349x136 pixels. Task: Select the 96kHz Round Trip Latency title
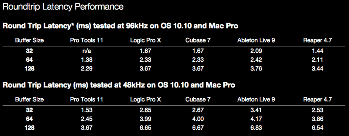pyautogui.click(x=121, y=26)
